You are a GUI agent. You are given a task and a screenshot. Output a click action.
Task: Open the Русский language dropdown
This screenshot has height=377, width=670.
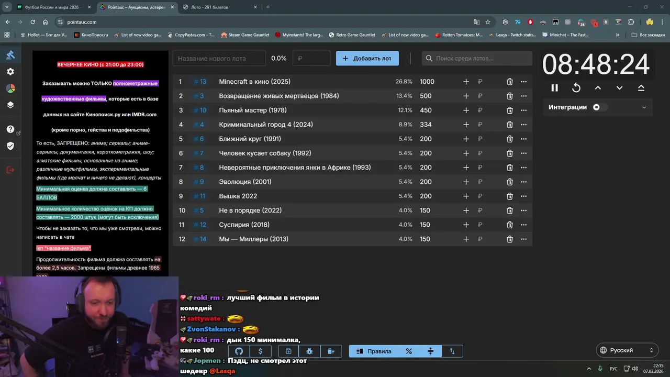[x=627, y=350]
